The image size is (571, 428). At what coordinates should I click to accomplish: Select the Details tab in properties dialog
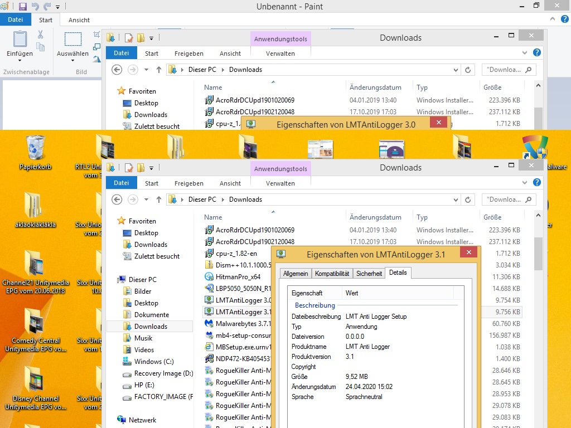pyautogui.click(x=398, y=273)
